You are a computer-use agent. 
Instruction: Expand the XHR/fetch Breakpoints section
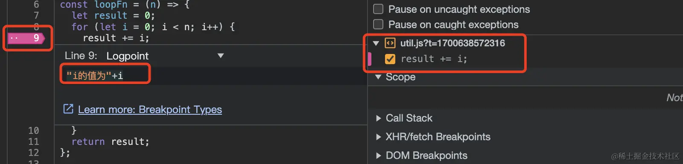pyautogui.click(x=378, y=137)
